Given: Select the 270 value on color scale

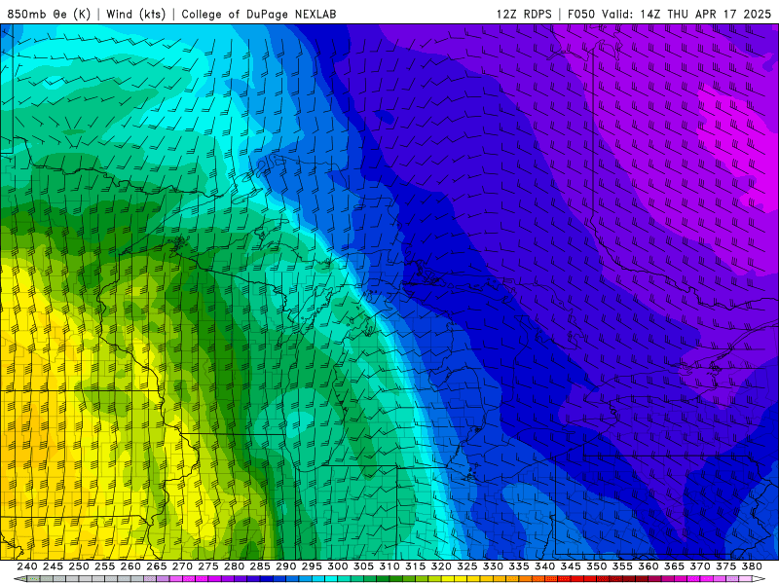Looking at the screenshot, I should pyautogui.click(x=182, y=566).
